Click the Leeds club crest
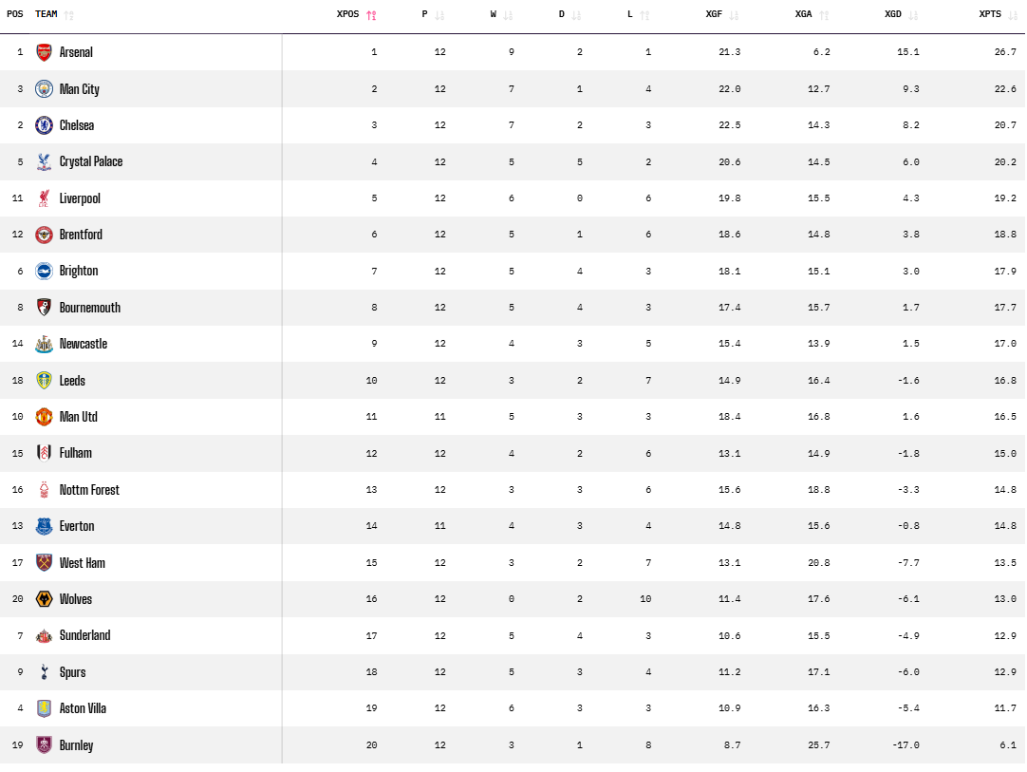This screenshot has width=1027, height=772. point(44,381)
